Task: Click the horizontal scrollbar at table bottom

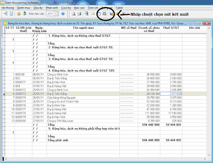Action: coord(106,159)
